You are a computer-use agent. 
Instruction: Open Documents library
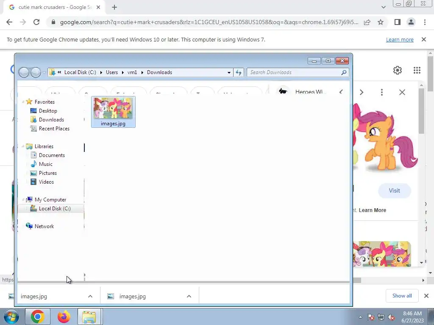(52, 155)
